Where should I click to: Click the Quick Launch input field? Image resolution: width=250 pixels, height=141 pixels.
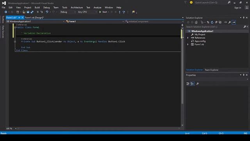coord(211,2)
